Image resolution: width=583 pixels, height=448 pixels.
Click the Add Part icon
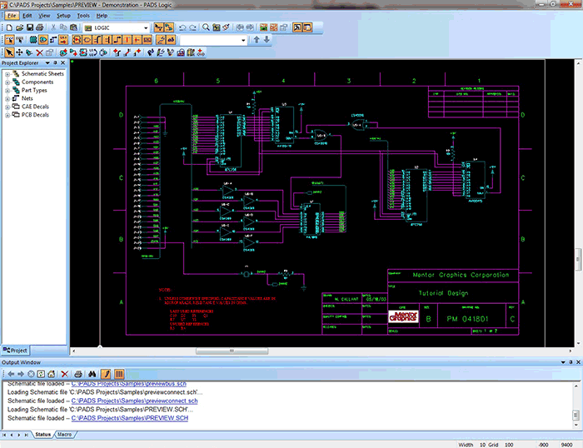pos(63,52)
